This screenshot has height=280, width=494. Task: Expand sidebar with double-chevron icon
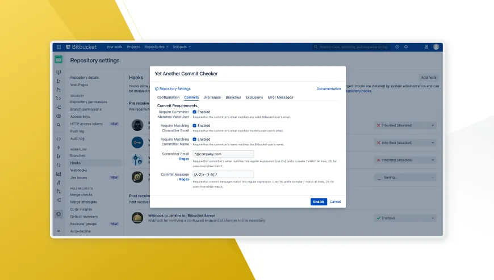pyautogui.click(x=58, y=231)
